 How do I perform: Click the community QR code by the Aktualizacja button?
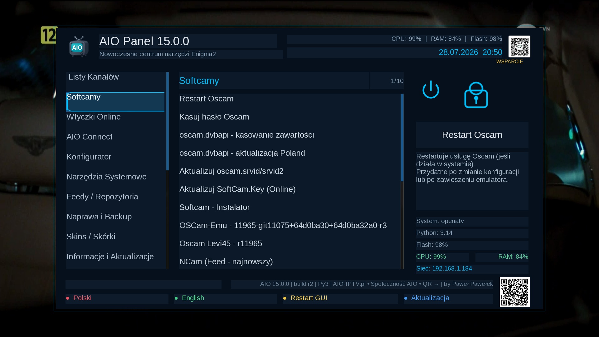pyautogui.click(x=514, y=292)
